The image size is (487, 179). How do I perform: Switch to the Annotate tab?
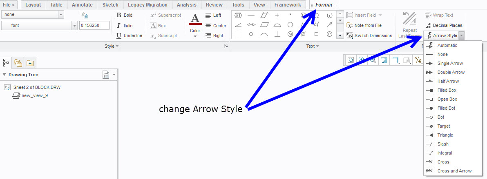(82, 4)
